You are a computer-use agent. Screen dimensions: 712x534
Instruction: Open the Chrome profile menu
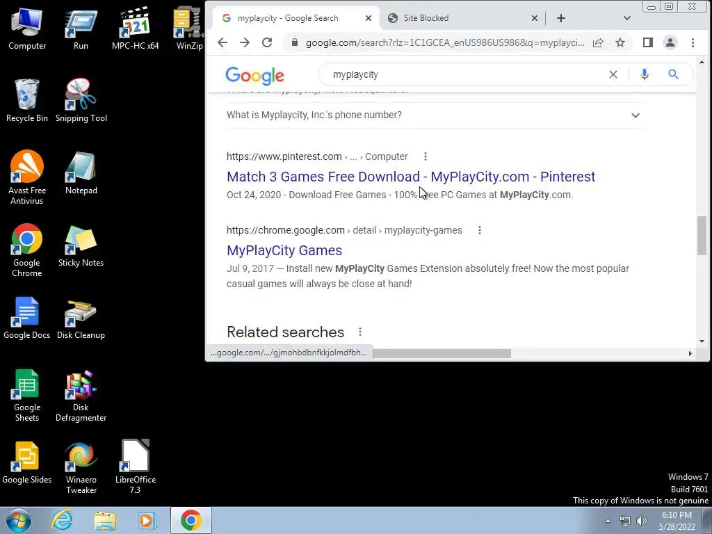tap(670, 42)
